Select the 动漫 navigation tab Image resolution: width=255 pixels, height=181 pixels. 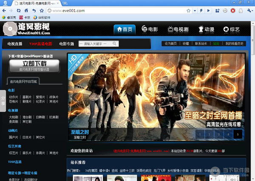206,29
